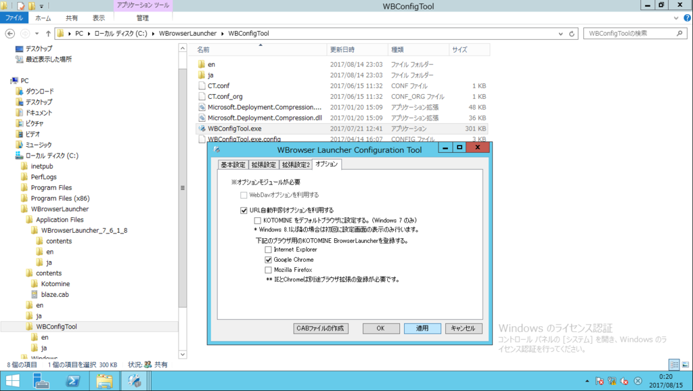Click the help question mark icon
Screen dimensions: 693x391
[686, 17]
